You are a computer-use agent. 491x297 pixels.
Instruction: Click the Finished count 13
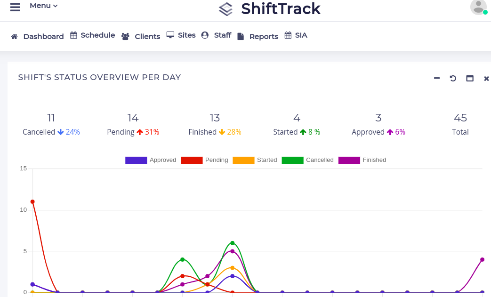point(215,118)
